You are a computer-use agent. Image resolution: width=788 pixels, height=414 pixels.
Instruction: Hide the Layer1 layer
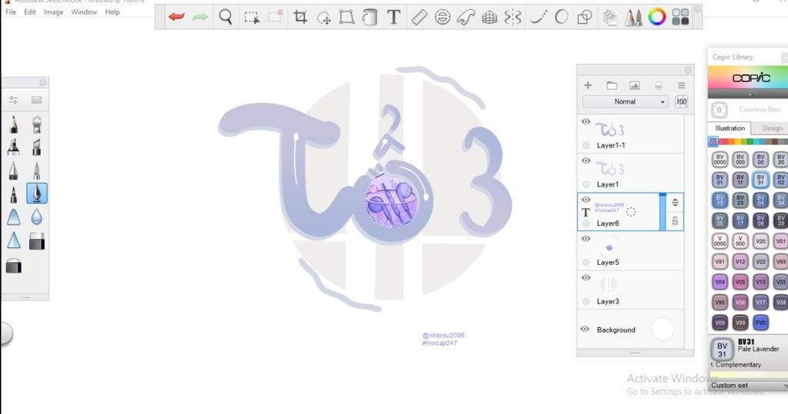[x=586, y=161]
